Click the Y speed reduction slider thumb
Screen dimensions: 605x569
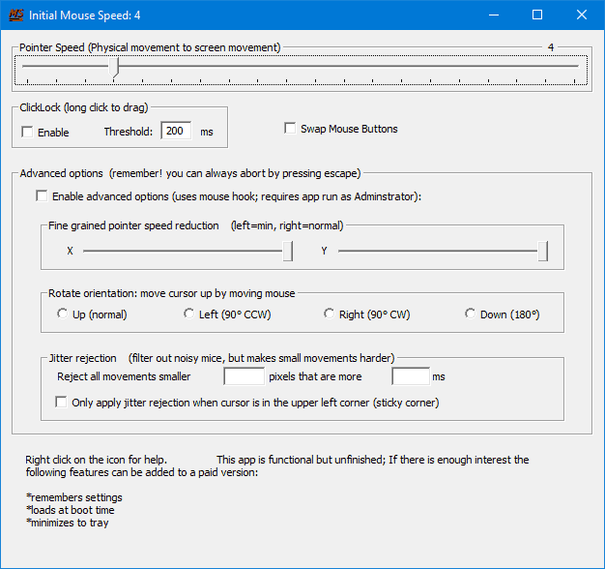[x=543, y=251]
